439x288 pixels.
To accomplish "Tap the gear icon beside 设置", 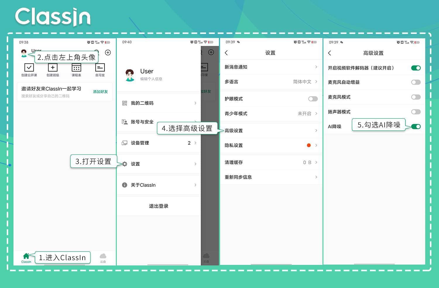I will (125, 164).
